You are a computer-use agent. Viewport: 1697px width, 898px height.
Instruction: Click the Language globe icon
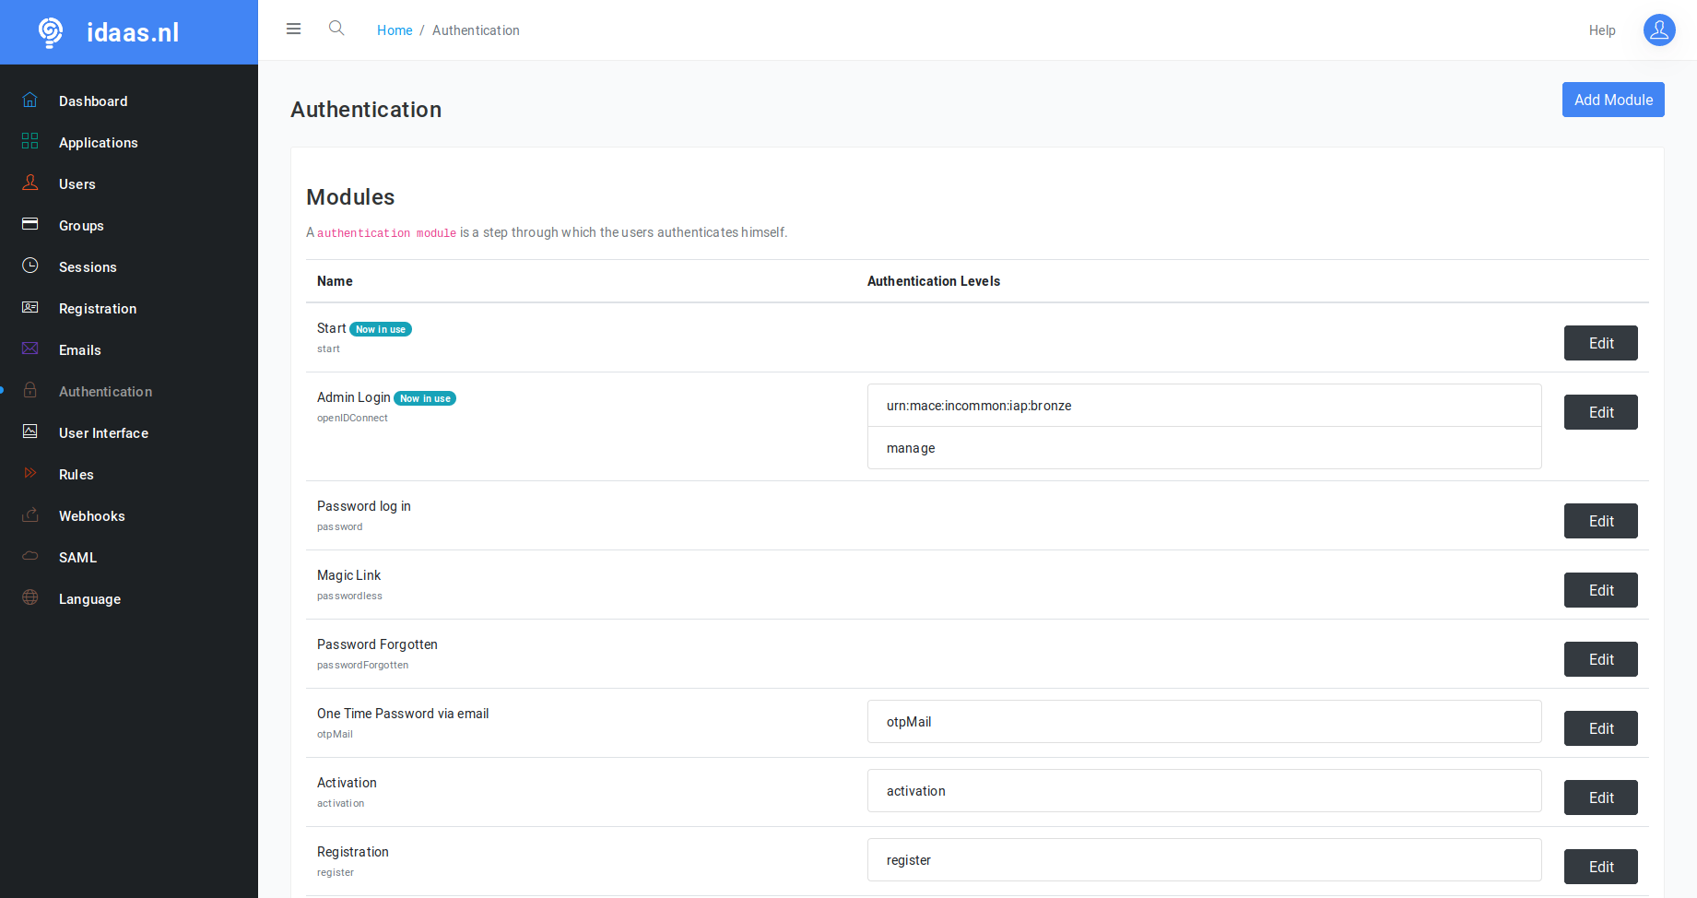coord(30,597)
